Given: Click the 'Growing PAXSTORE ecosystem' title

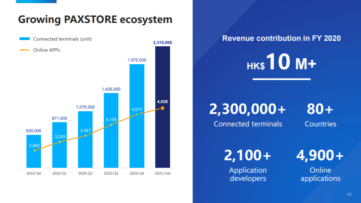Looking at the screenshot, I should tap(95, 19).
